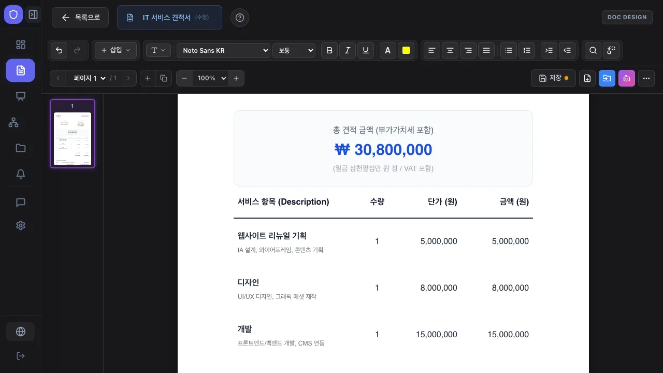Open the search tool in the toolbar
The width and height of the screenshot is (663, 373).
[593, 50]
